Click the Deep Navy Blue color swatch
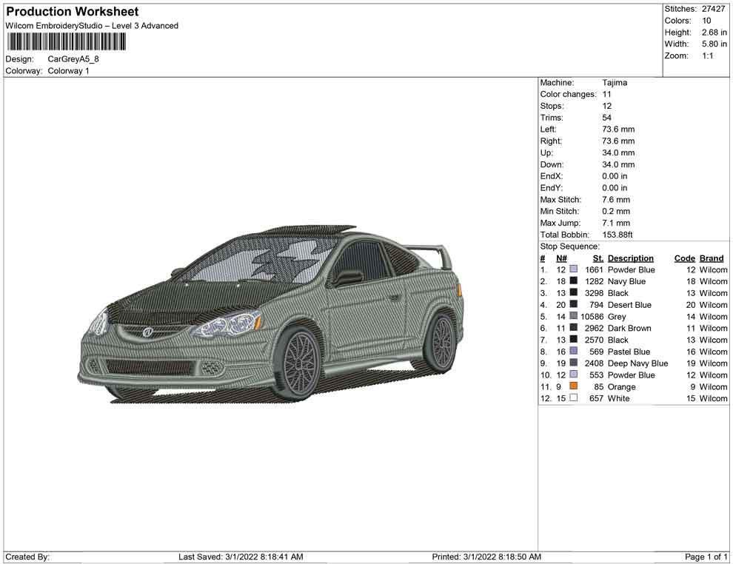This screenshot has height=564, width=733. [574, 363]
